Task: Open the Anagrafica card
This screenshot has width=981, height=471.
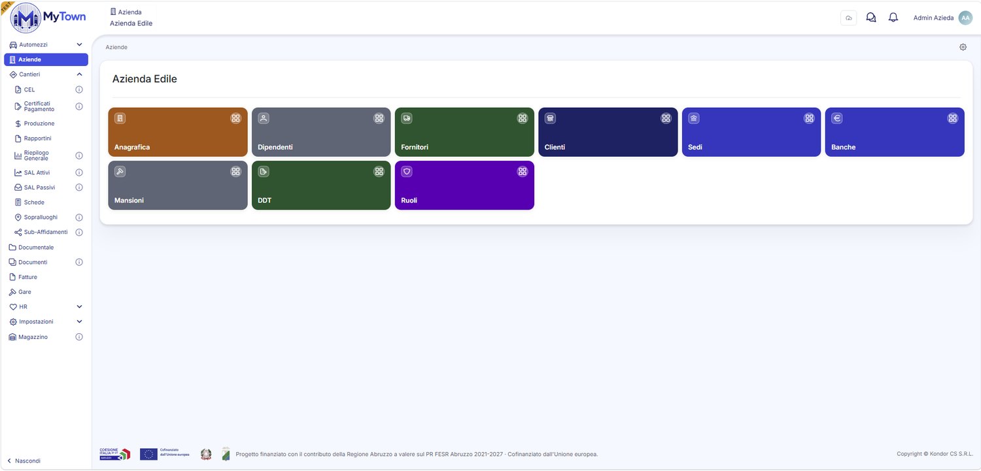Action: click(x=178, y=132)
